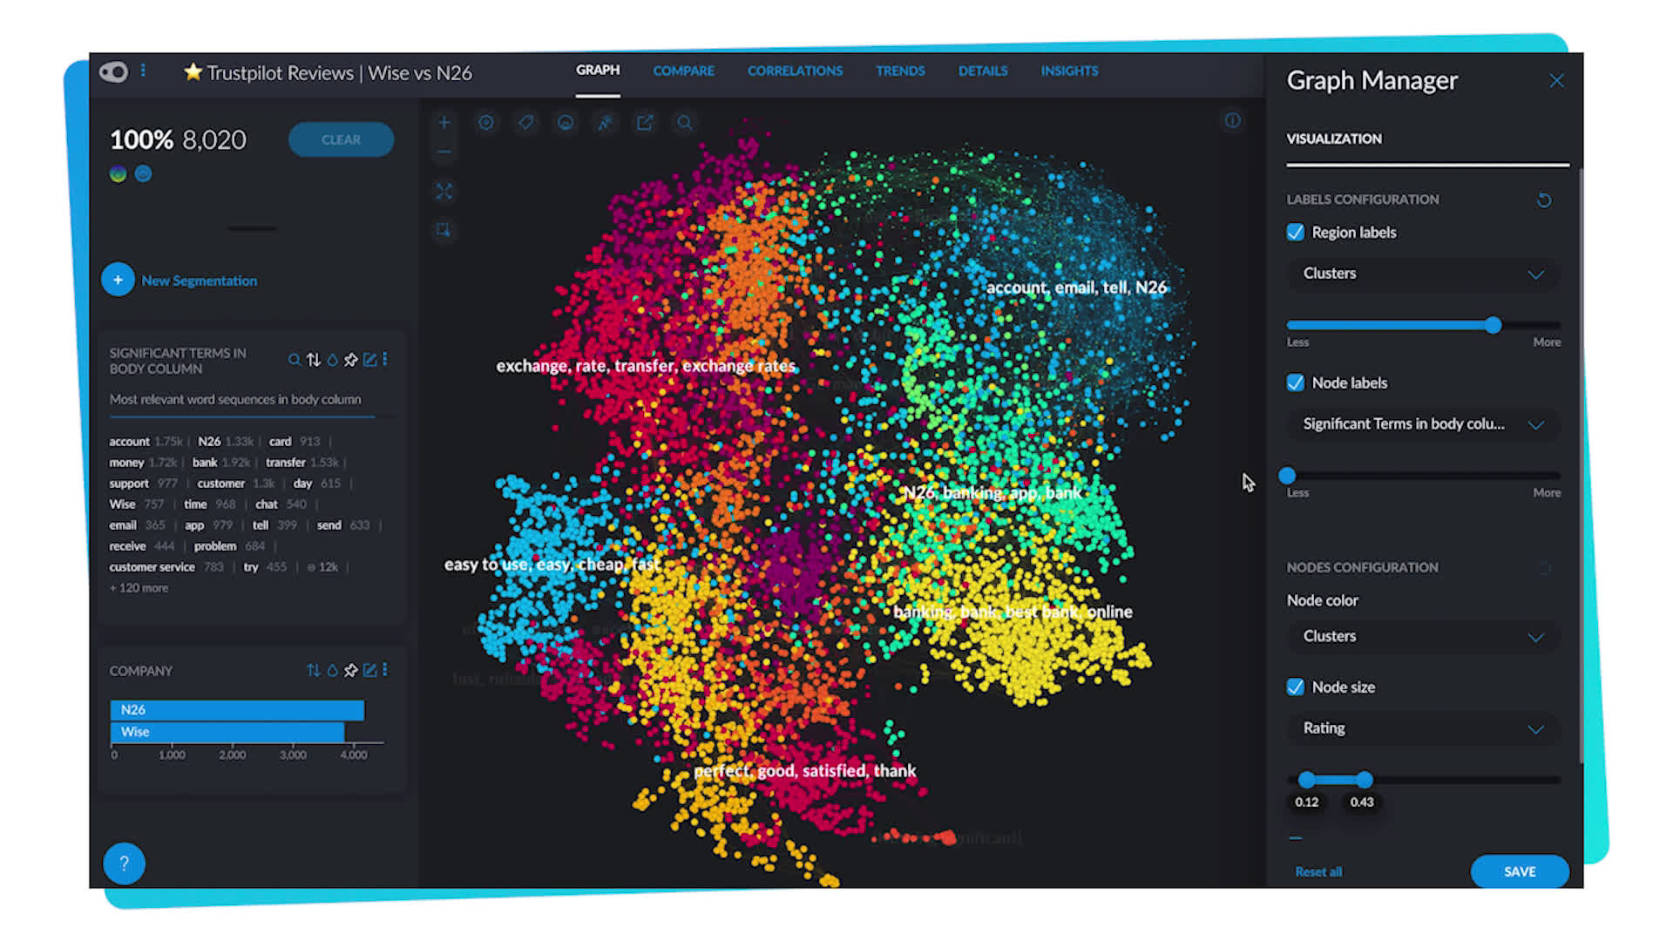Click the label tag icon in graph toolbar
Viewport: 1673px width, 941px height.
[525, 123]
